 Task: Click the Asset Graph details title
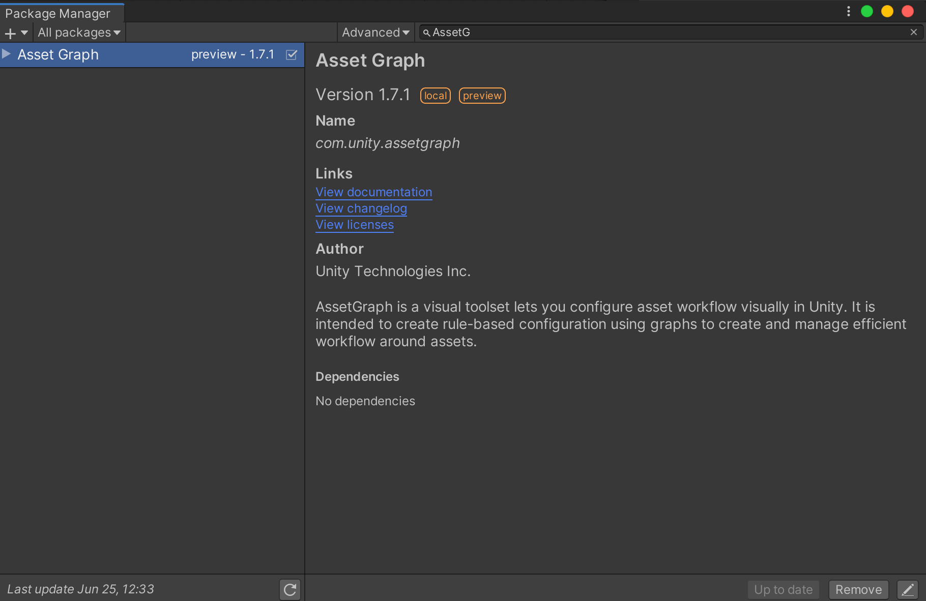[x=370, y=61]
